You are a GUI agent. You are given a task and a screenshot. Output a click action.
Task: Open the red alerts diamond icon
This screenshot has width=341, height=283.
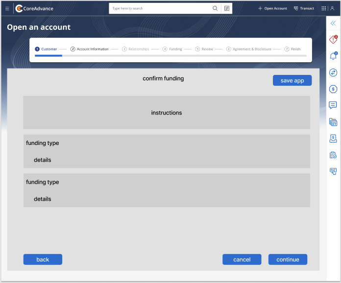coord(333,39)
